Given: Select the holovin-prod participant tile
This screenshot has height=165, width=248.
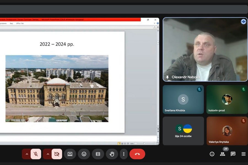Looking at the screenshot, I should click(x=227, y=100).
